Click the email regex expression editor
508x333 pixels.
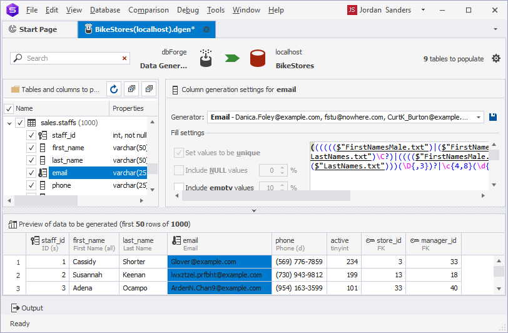coord(399,166)
